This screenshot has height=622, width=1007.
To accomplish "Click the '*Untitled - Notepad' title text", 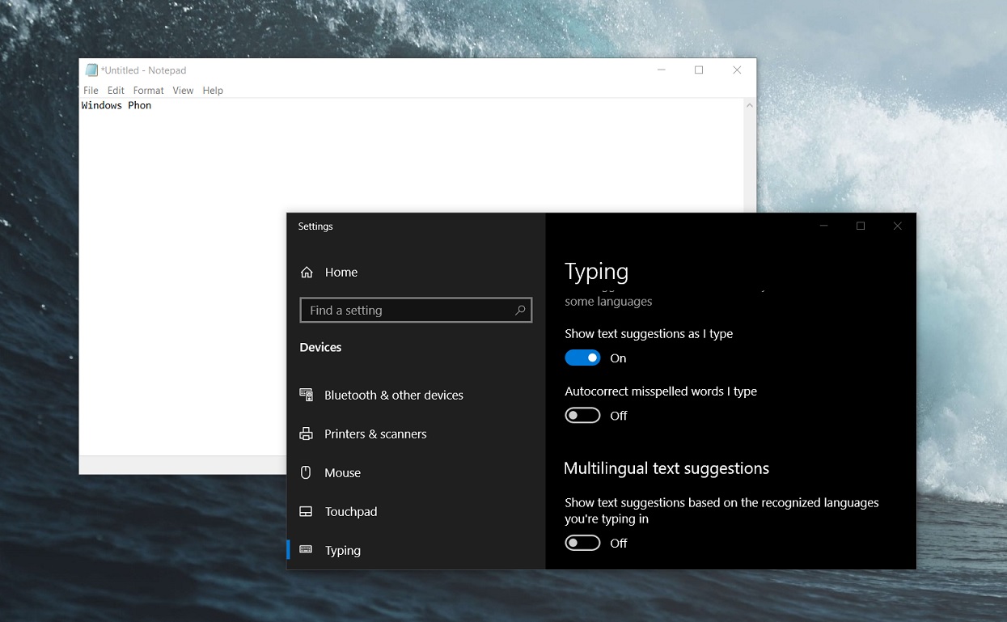I will click(x=144, y=70).
